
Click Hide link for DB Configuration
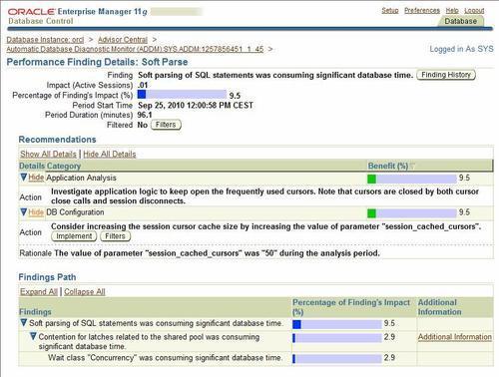tap(36, 212)
